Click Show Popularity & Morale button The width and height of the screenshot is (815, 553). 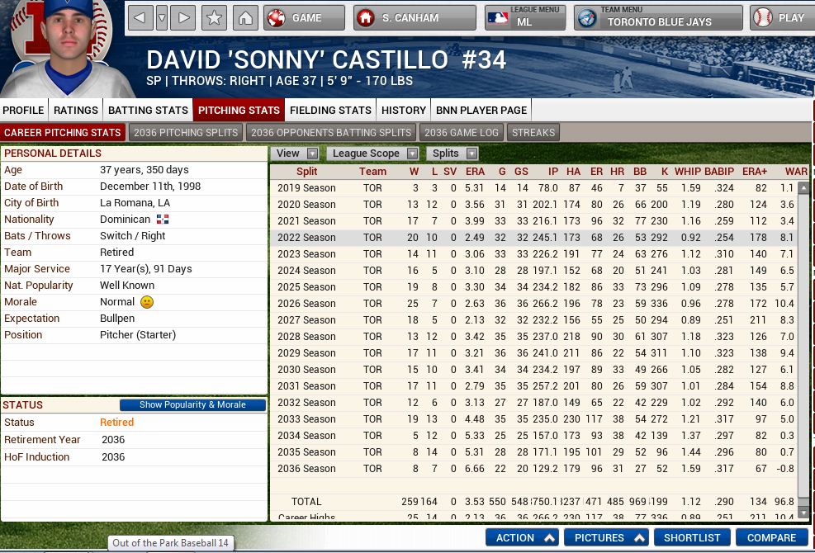click(x=193, y=405)
